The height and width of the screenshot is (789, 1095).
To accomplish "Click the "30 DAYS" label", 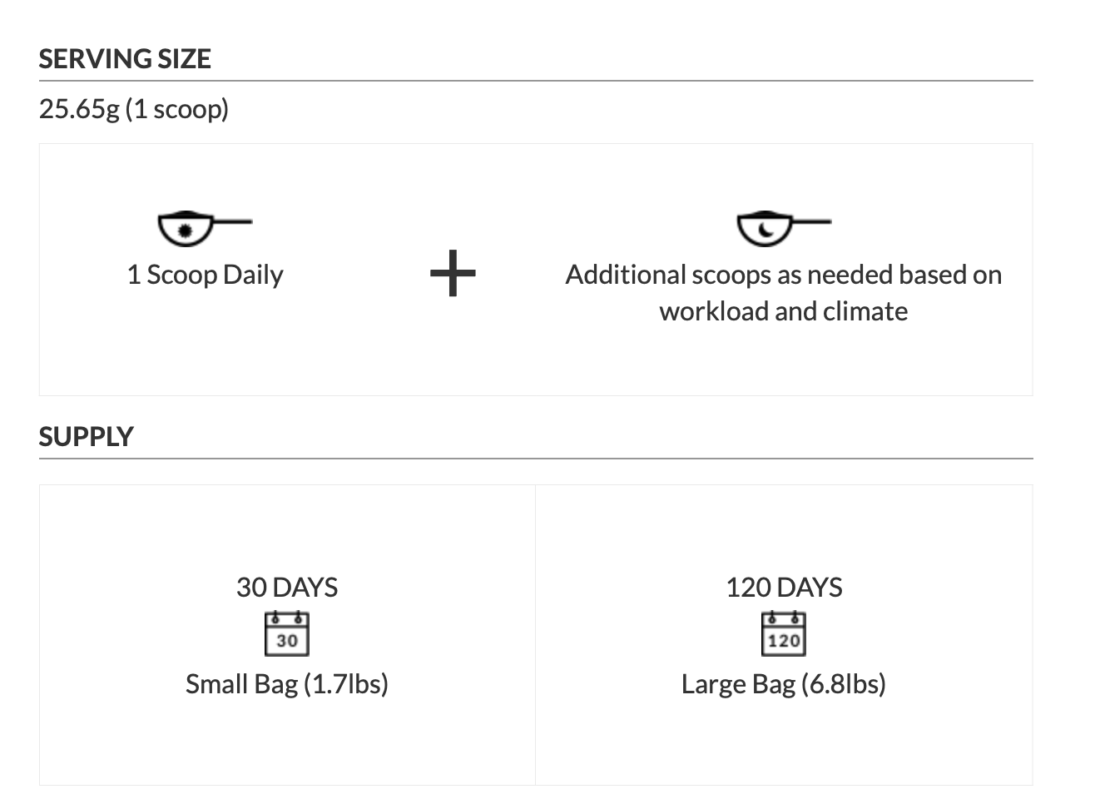I will coord(287,588).
